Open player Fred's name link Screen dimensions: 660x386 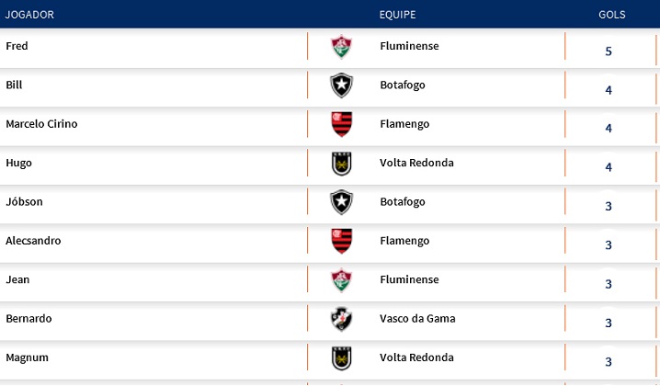[x=17, y=46]
